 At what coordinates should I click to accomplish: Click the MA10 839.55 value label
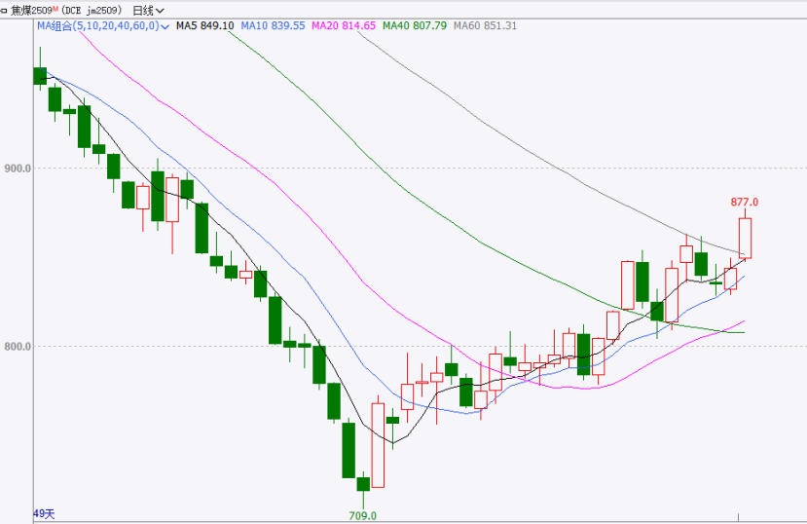[273, 25]
